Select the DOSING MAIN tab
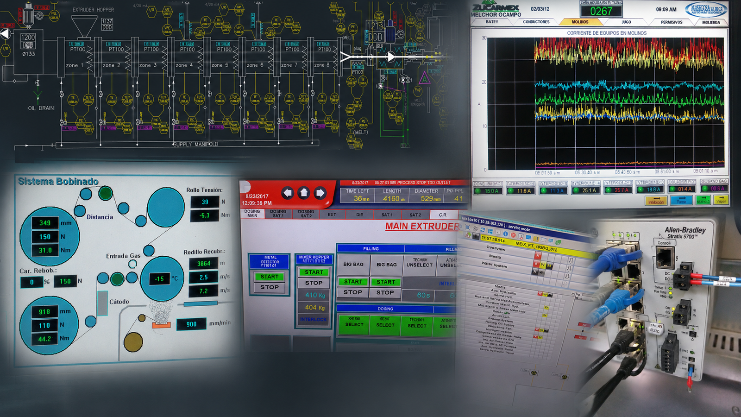741x417 pixels. point(252,214)
